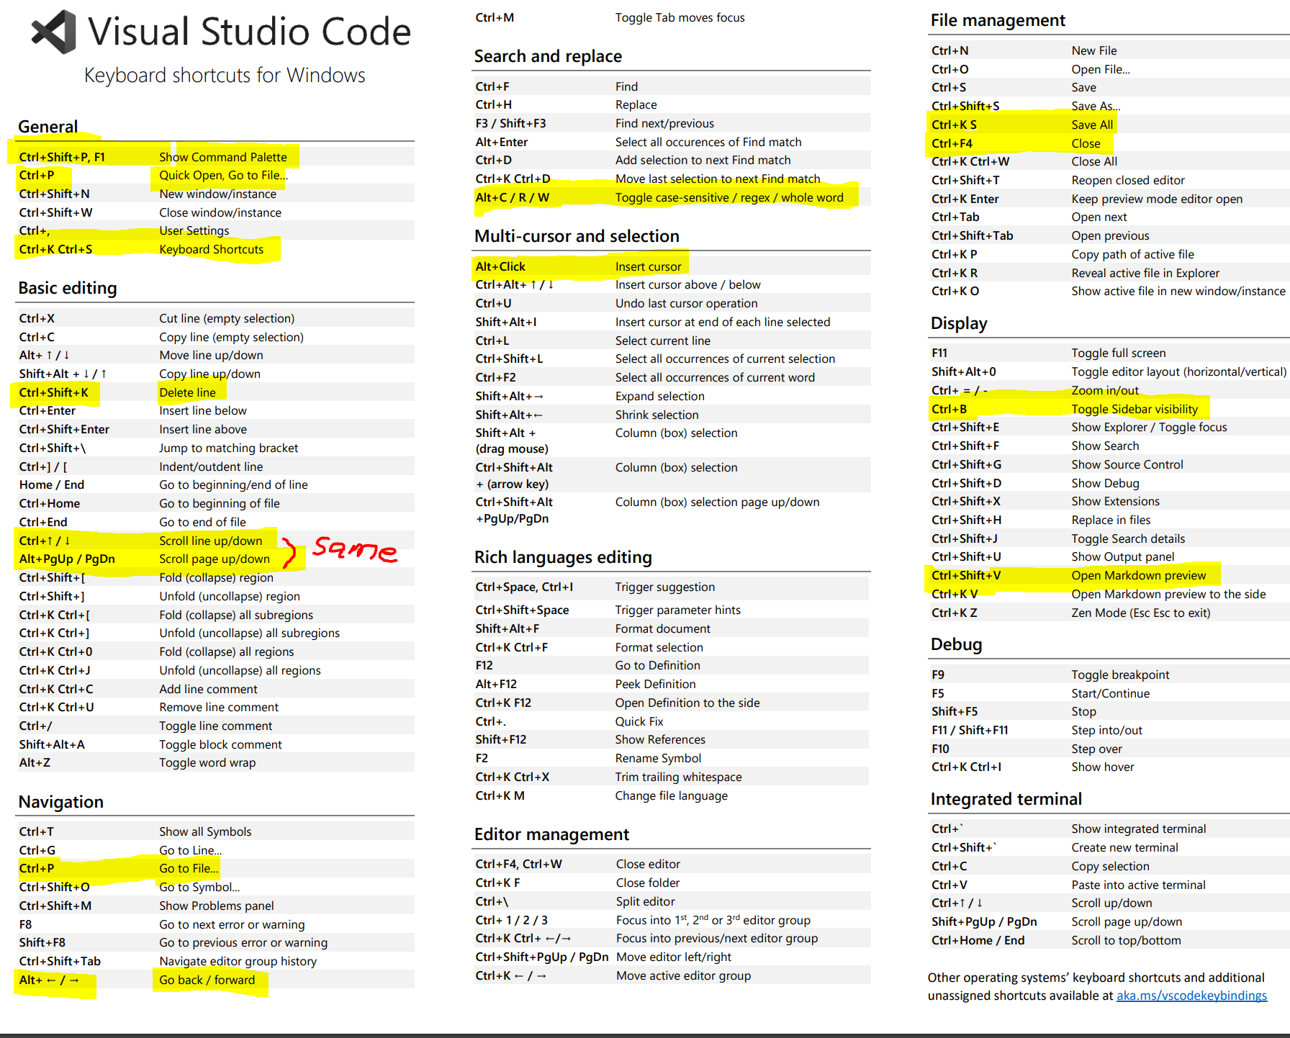Select 'Open Markdown preview' entry
The height and width of the screenshot is (1038, 1290).
(x=1139, y=575)
